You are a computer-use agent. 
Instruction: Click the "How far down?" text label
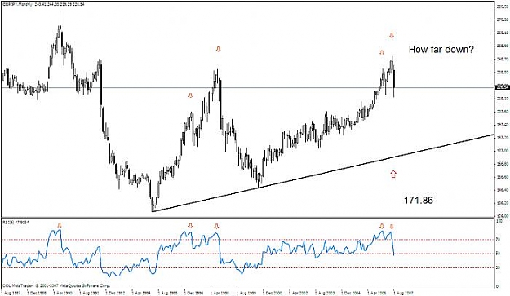coord(441,50)
